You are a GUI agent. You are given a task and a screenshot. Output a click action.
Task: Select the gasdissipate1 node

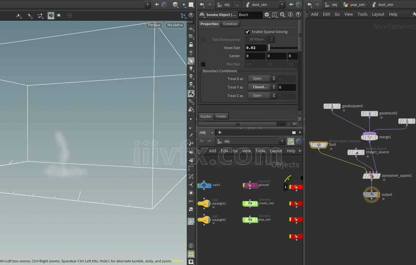[332, 106]
